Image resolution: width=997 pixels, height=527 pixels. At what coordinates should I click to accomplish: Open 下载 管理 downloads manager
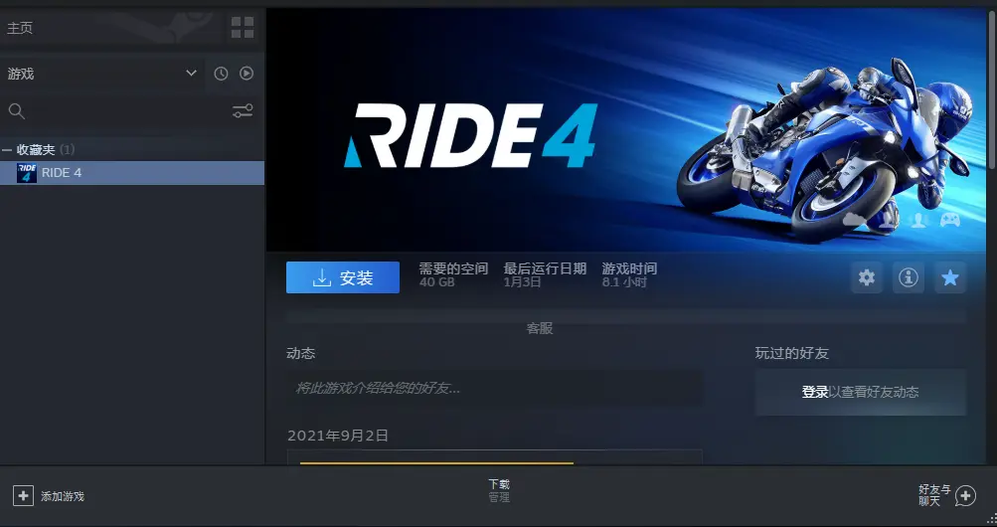[499, 491]
